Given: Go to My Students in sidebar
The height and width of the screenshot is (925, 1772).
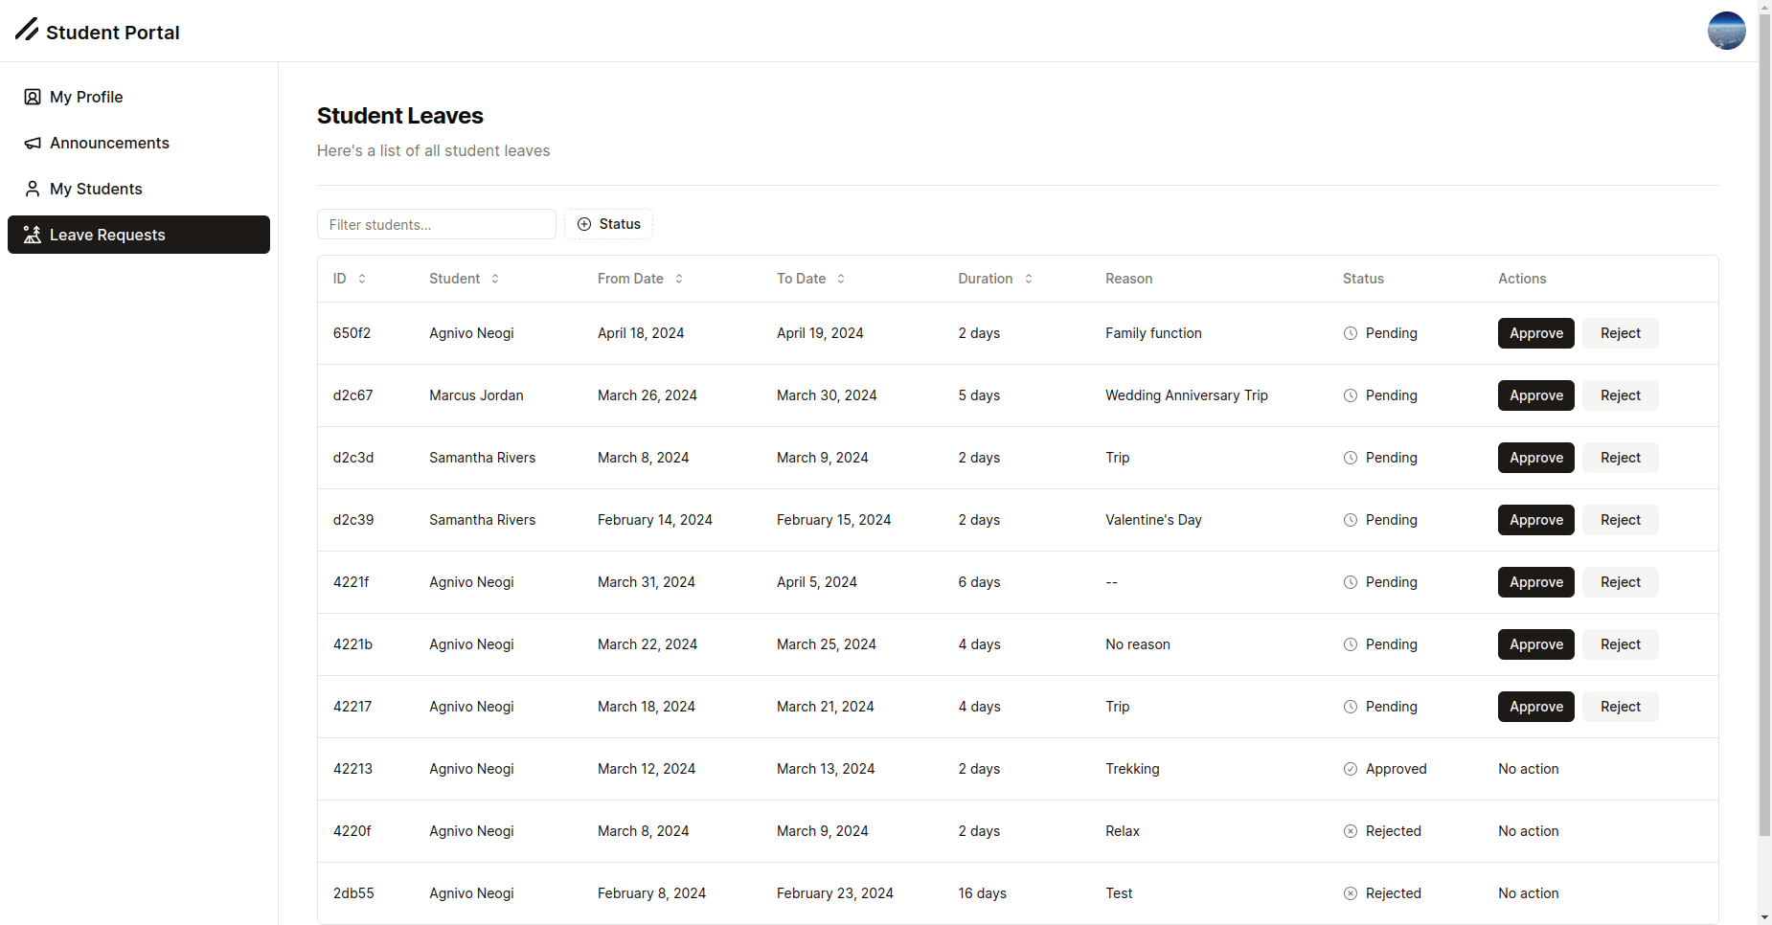Looking at the screenshot, I should click(96, 189).
